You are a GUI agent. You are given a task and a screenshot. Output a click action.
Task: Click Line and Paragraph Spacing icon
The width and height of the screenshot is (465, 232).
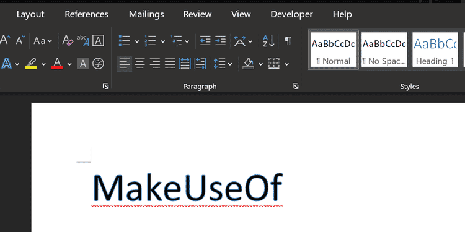pos(219,64)
